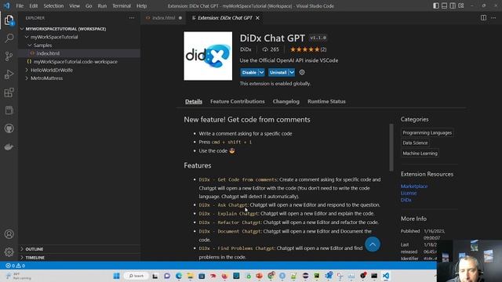Select the Details tab
The width and height of the screenshot is (502, 282).
[194, 101]
